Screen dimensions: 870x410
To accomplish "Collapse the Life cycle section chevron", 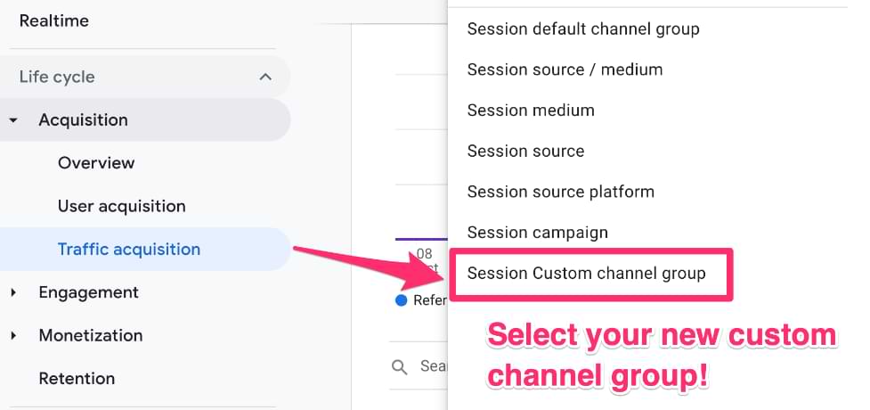I will tap(265, 77).
